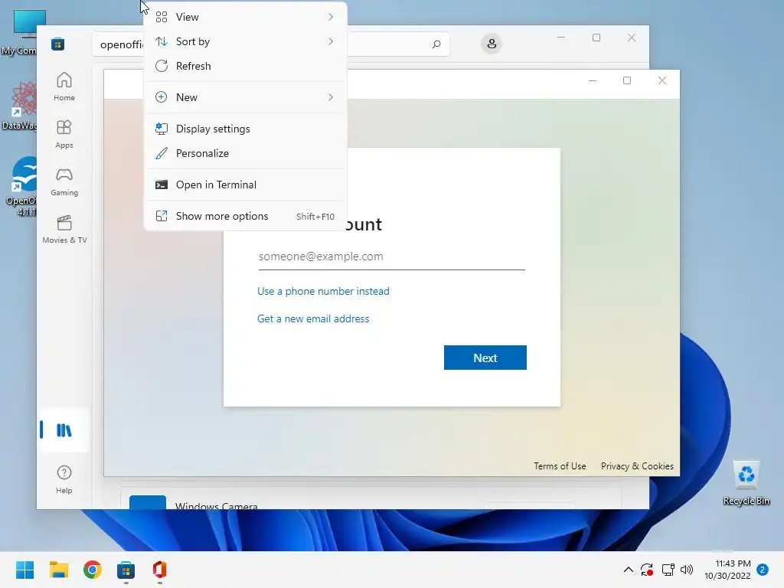This screenshot has height=588, width=784.
Task: Focus the email address input field
Action: click(x=391, y=257)
